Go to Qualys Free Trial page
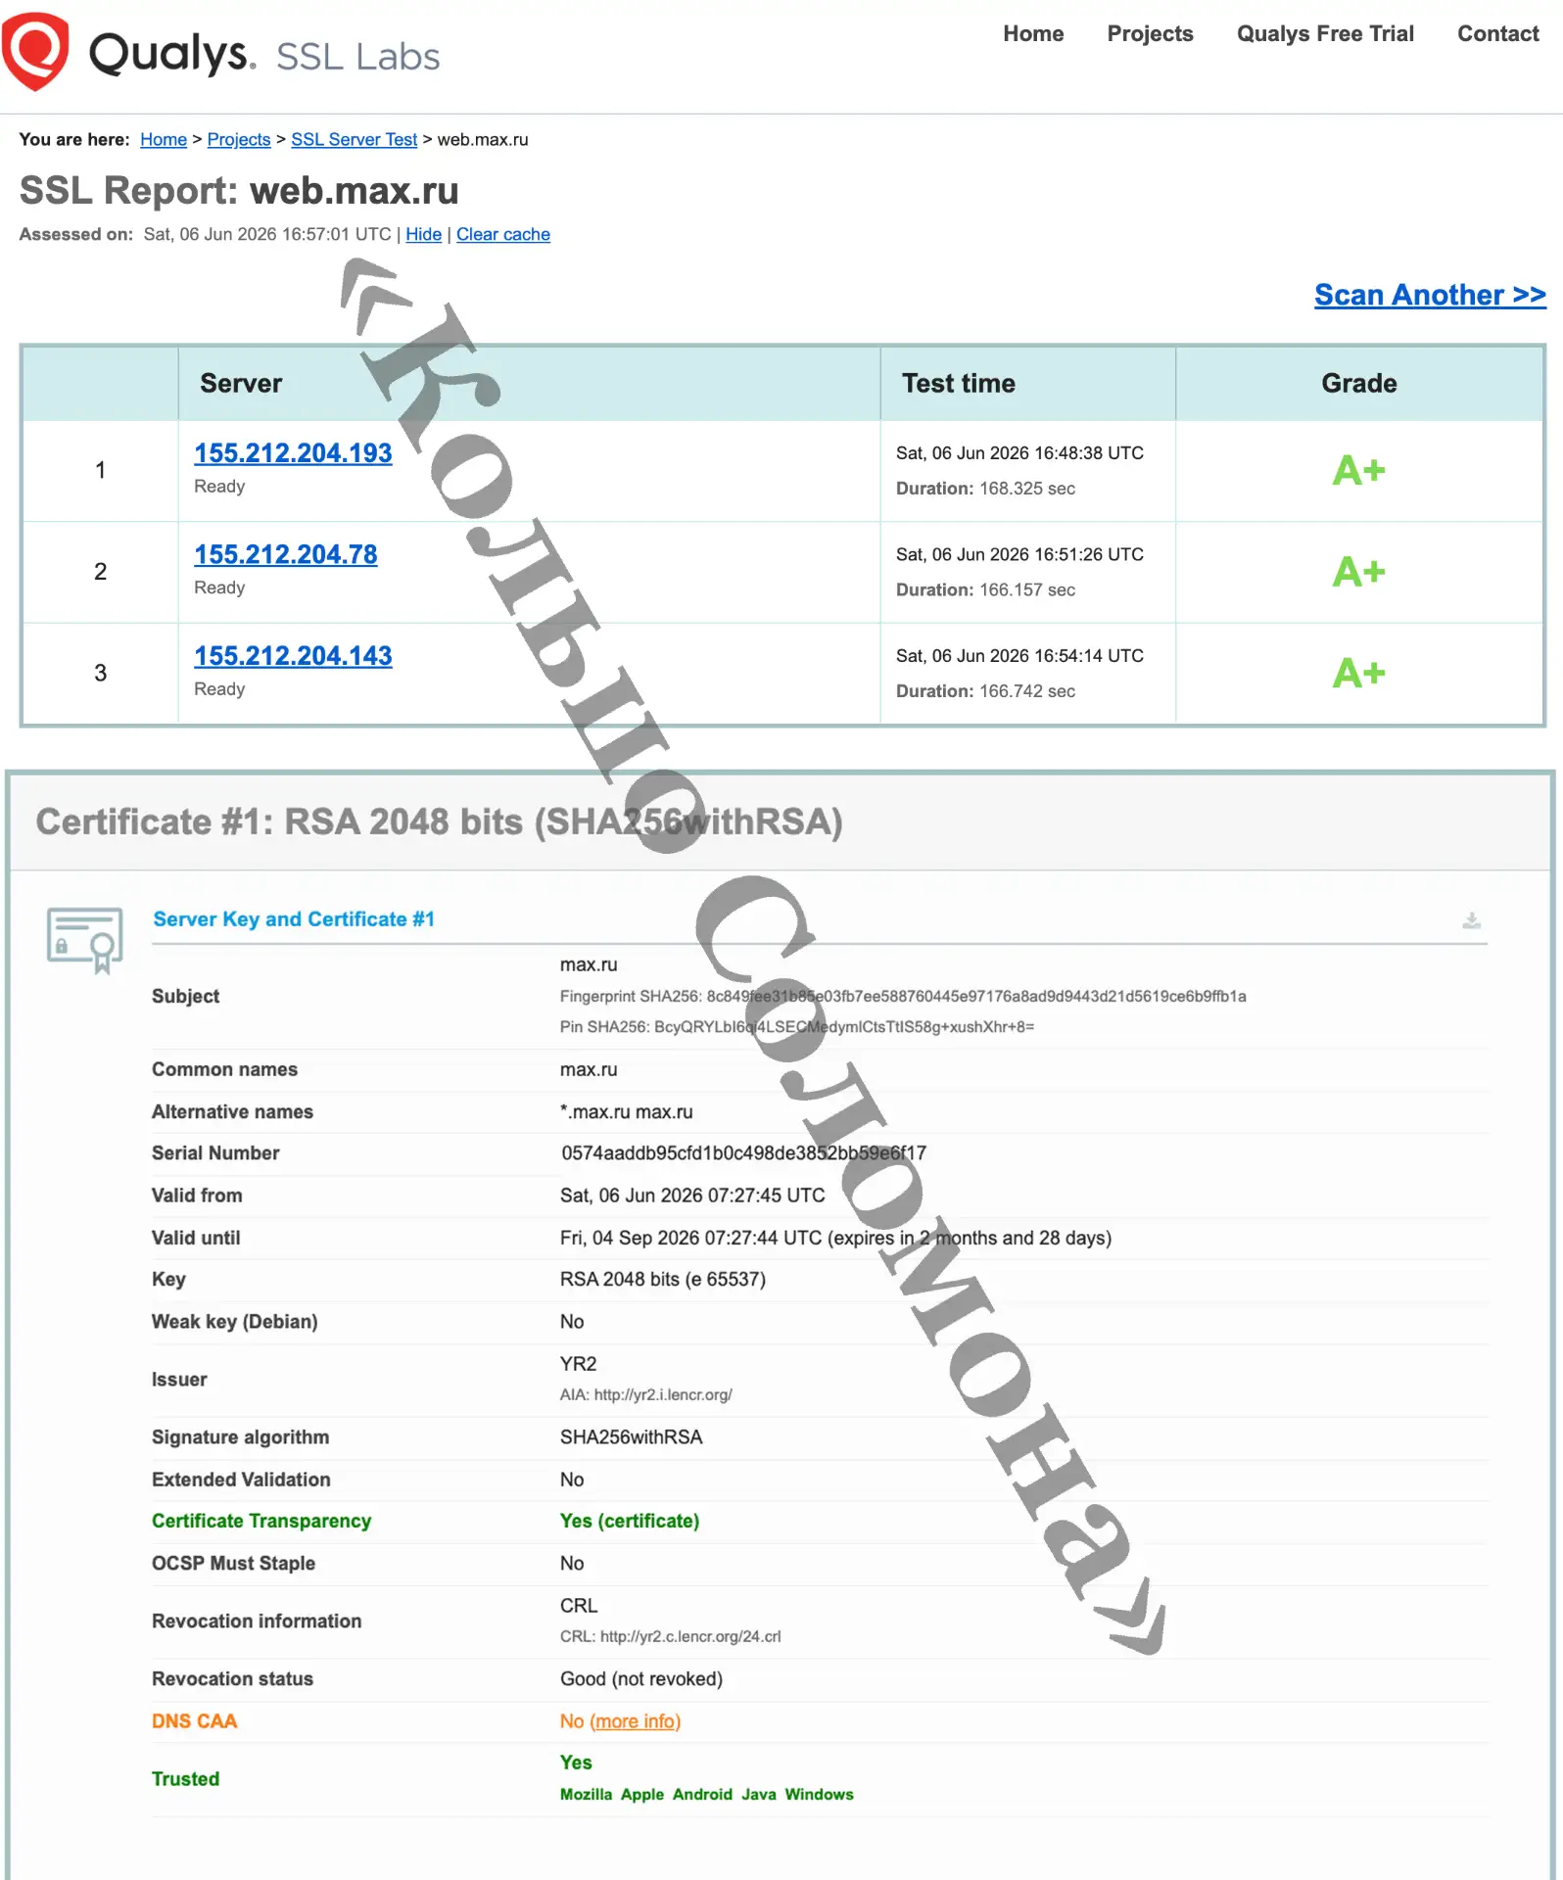This screenshot has width=1563, height=1880. [x=1325, y=33]
